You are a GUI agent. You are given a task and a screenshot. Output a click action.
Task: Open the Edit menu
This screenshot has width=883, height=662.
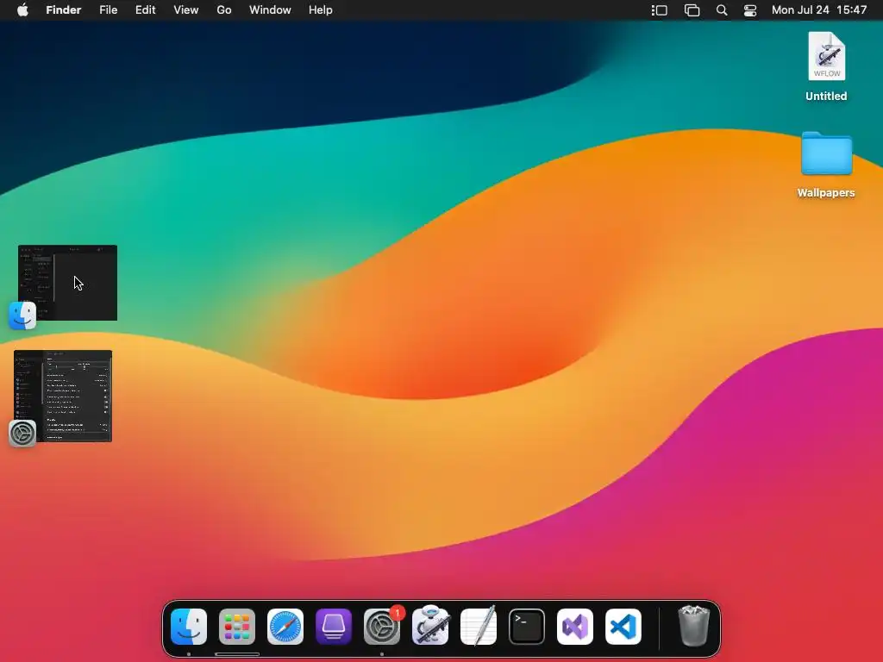145,10
